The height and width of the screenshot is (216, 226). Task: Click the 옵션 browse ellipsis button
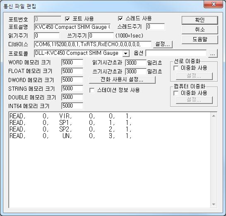pyautogui.click(x=213, y=54)
